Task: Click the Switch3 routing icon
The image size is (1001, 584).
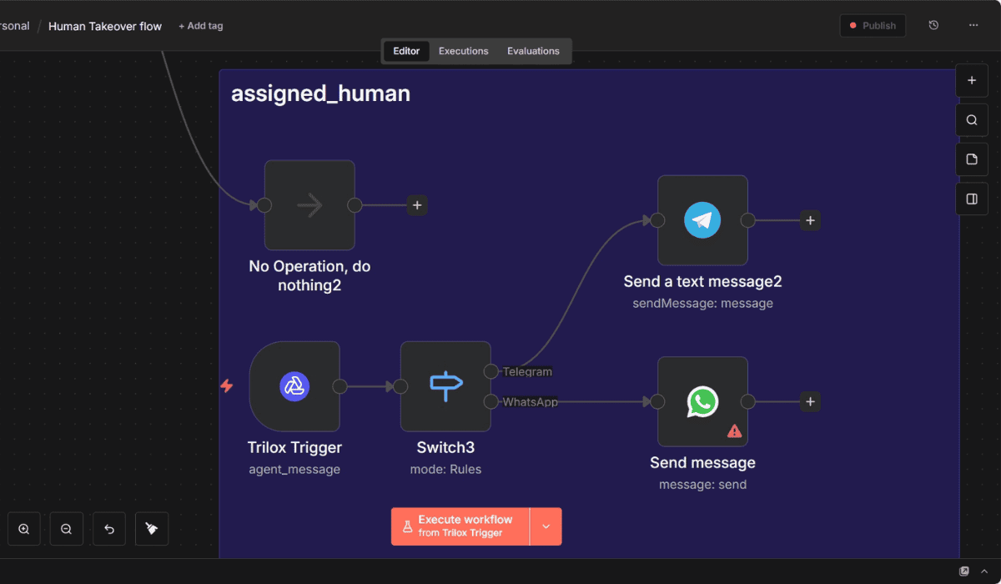Action: [x=445, y=385]
